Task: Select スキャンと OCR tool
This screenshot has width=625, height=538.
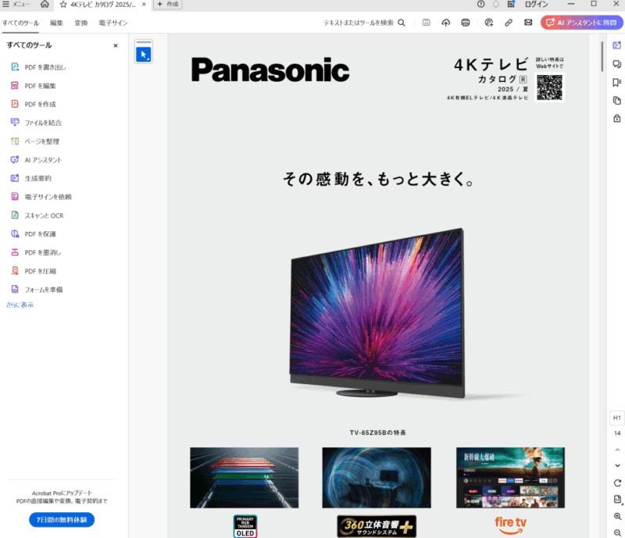Action: pyautogui.click(x=37, y=216)
